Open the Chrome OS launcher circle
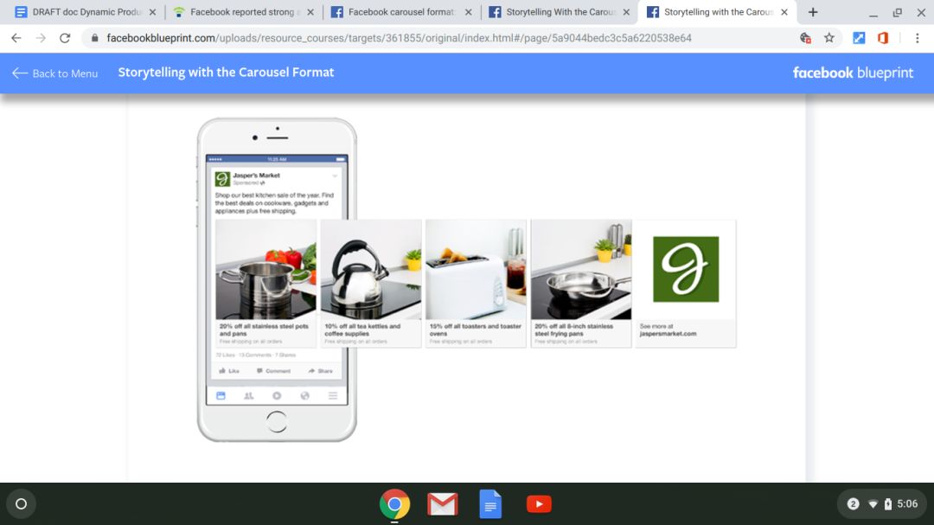This screenshot has height=525, width=934. 22,504
